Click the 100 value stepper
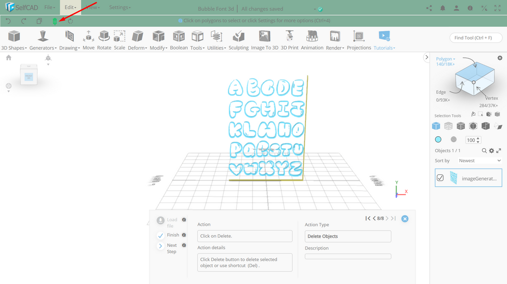 tap(473, 140)
